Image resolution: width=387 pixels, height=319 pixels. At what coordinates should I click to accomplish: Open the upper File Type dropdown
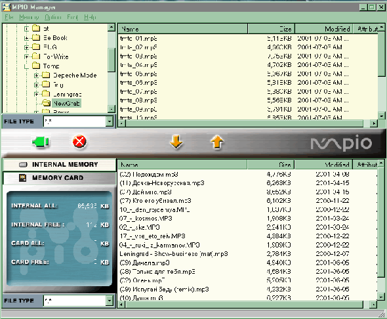pos(110,121)
